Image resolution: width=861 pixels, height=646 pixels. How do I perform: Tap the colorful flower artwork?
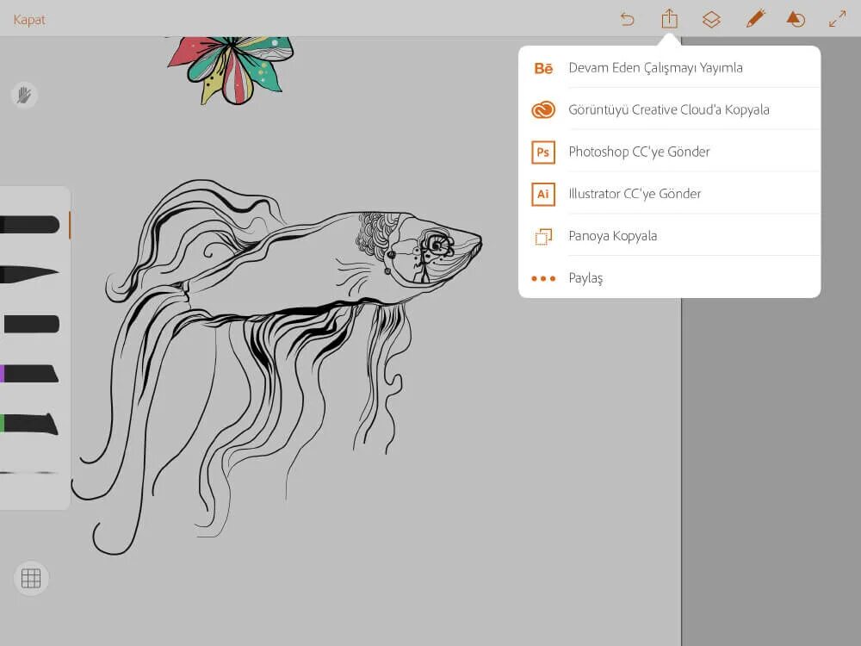[x=231, y=71]
